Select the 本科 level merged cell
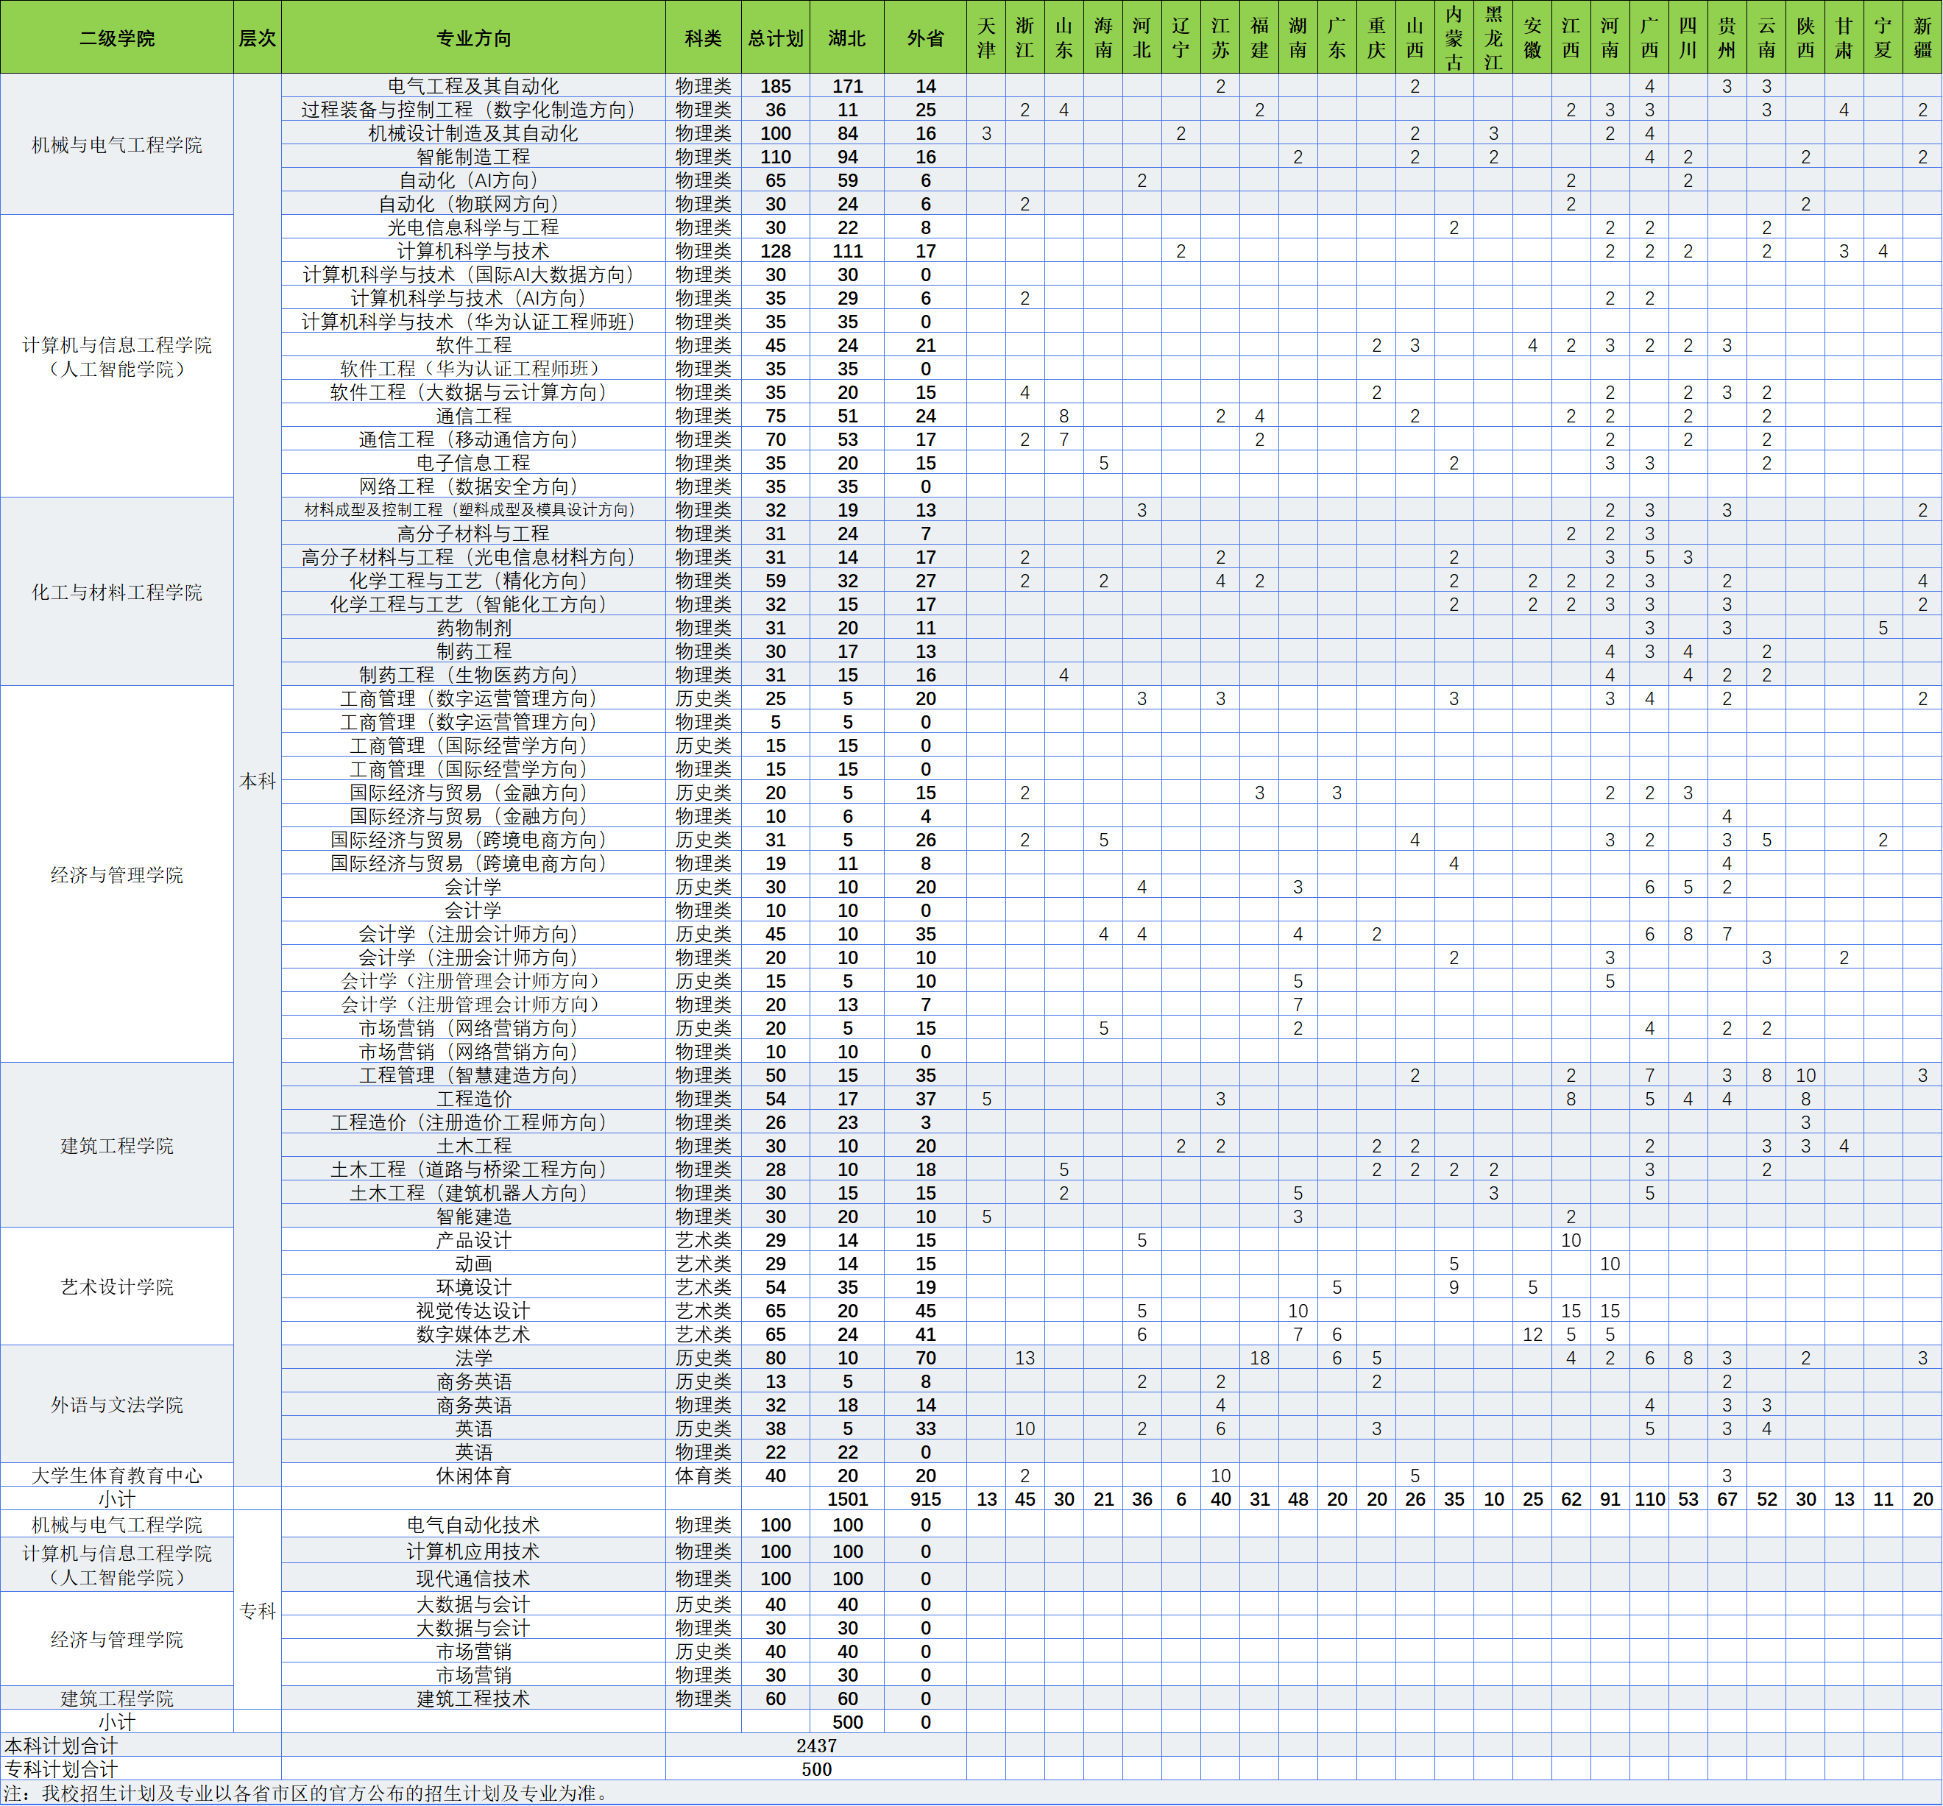1943x1806 pixels. tap(257, 780)
